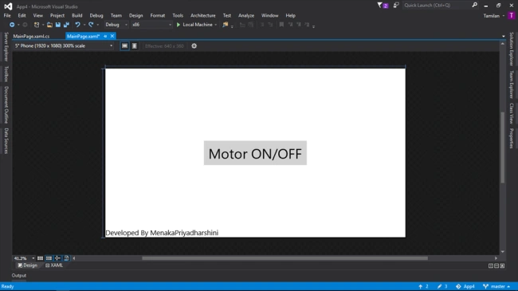Click in the Quick Launch search field

click(x=437, y=6)
